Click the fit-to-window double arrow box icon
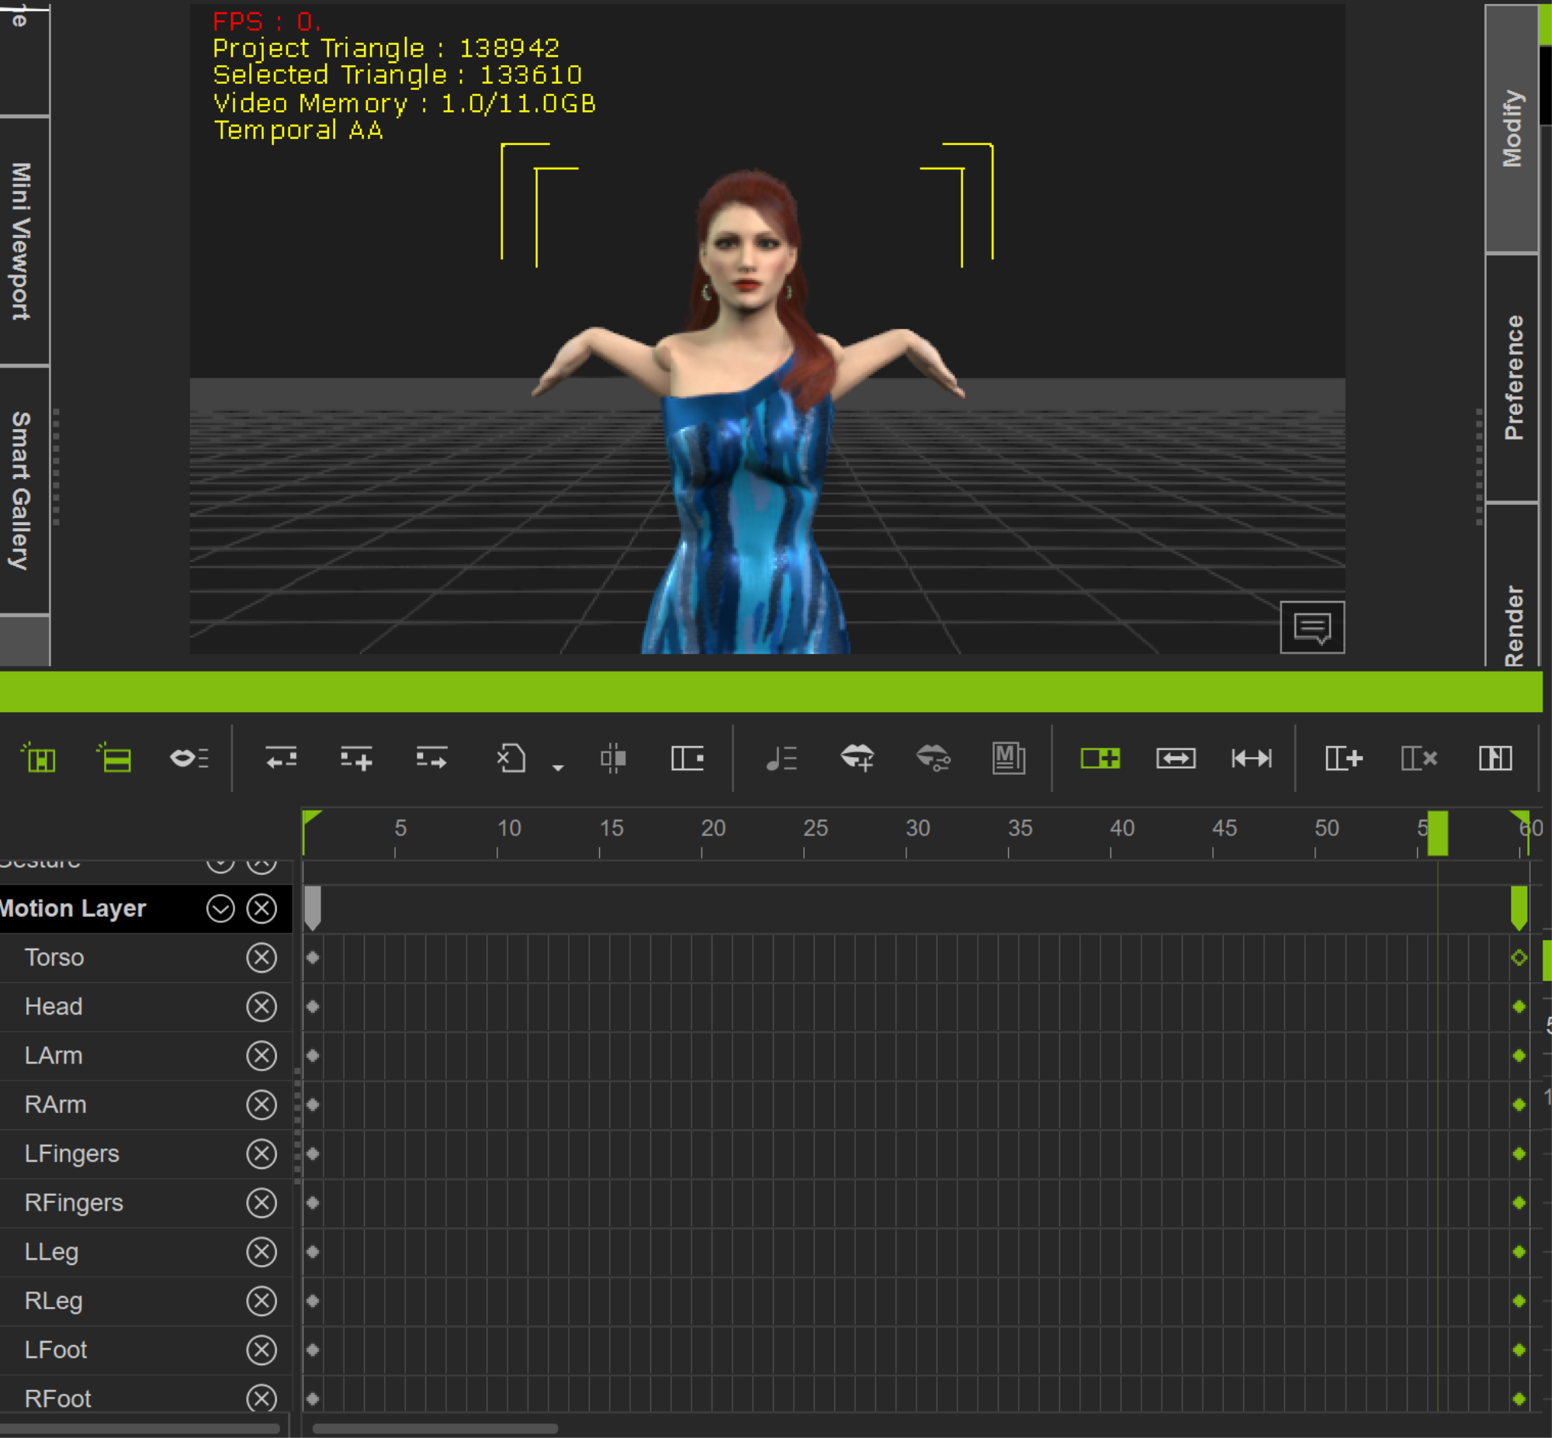This screenshot has height=1438, width=1552. 1176,757
